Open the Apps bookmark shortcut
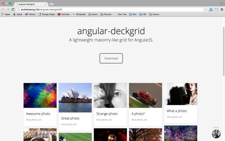The image size is (225, 141). pos(6,14)
